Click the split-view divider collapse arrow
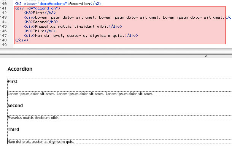Viewport: 232px width, 152px height. click(x=206, y=56)
